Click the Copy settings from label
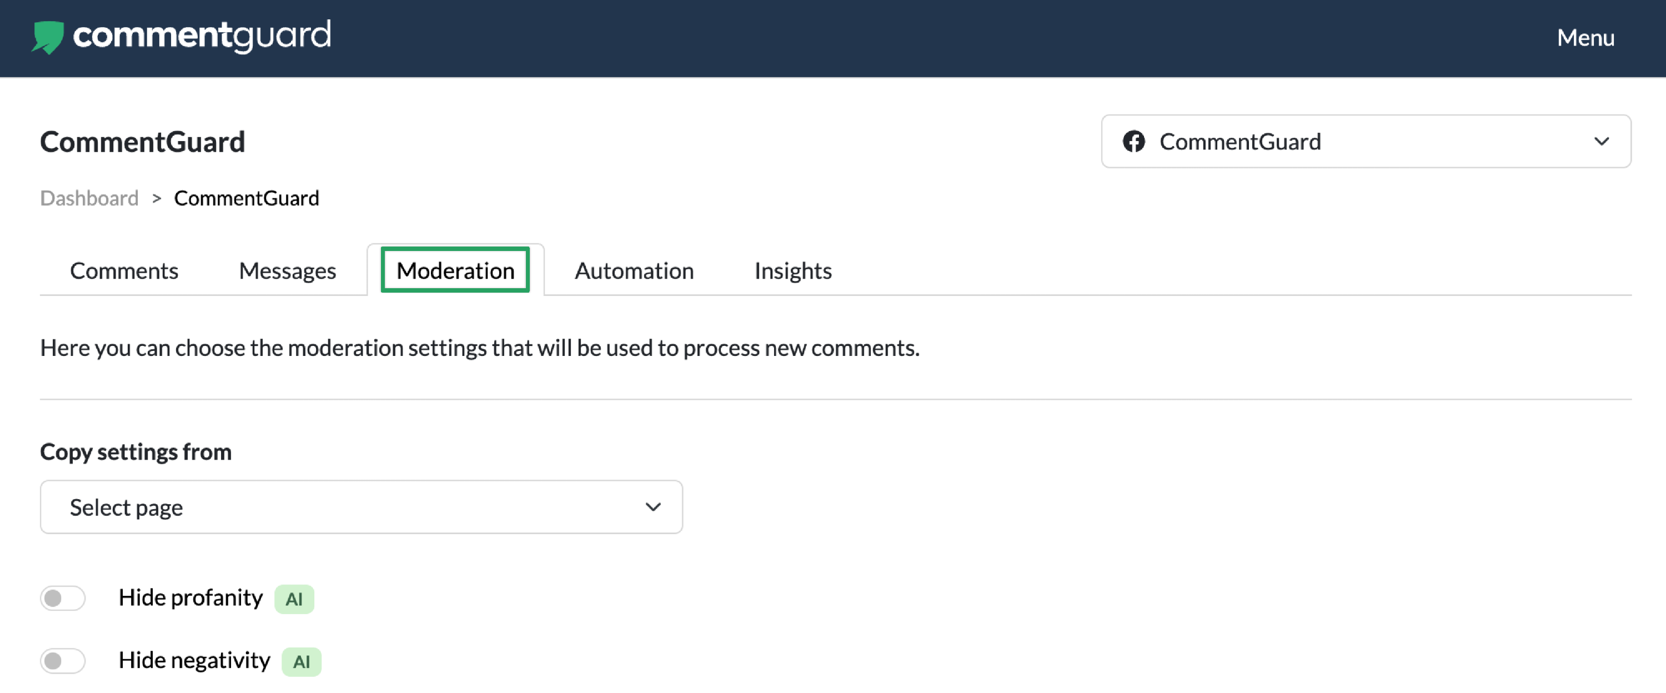Image resolution: width=1666 pixels, height=693 pixels. click(136, 452)
